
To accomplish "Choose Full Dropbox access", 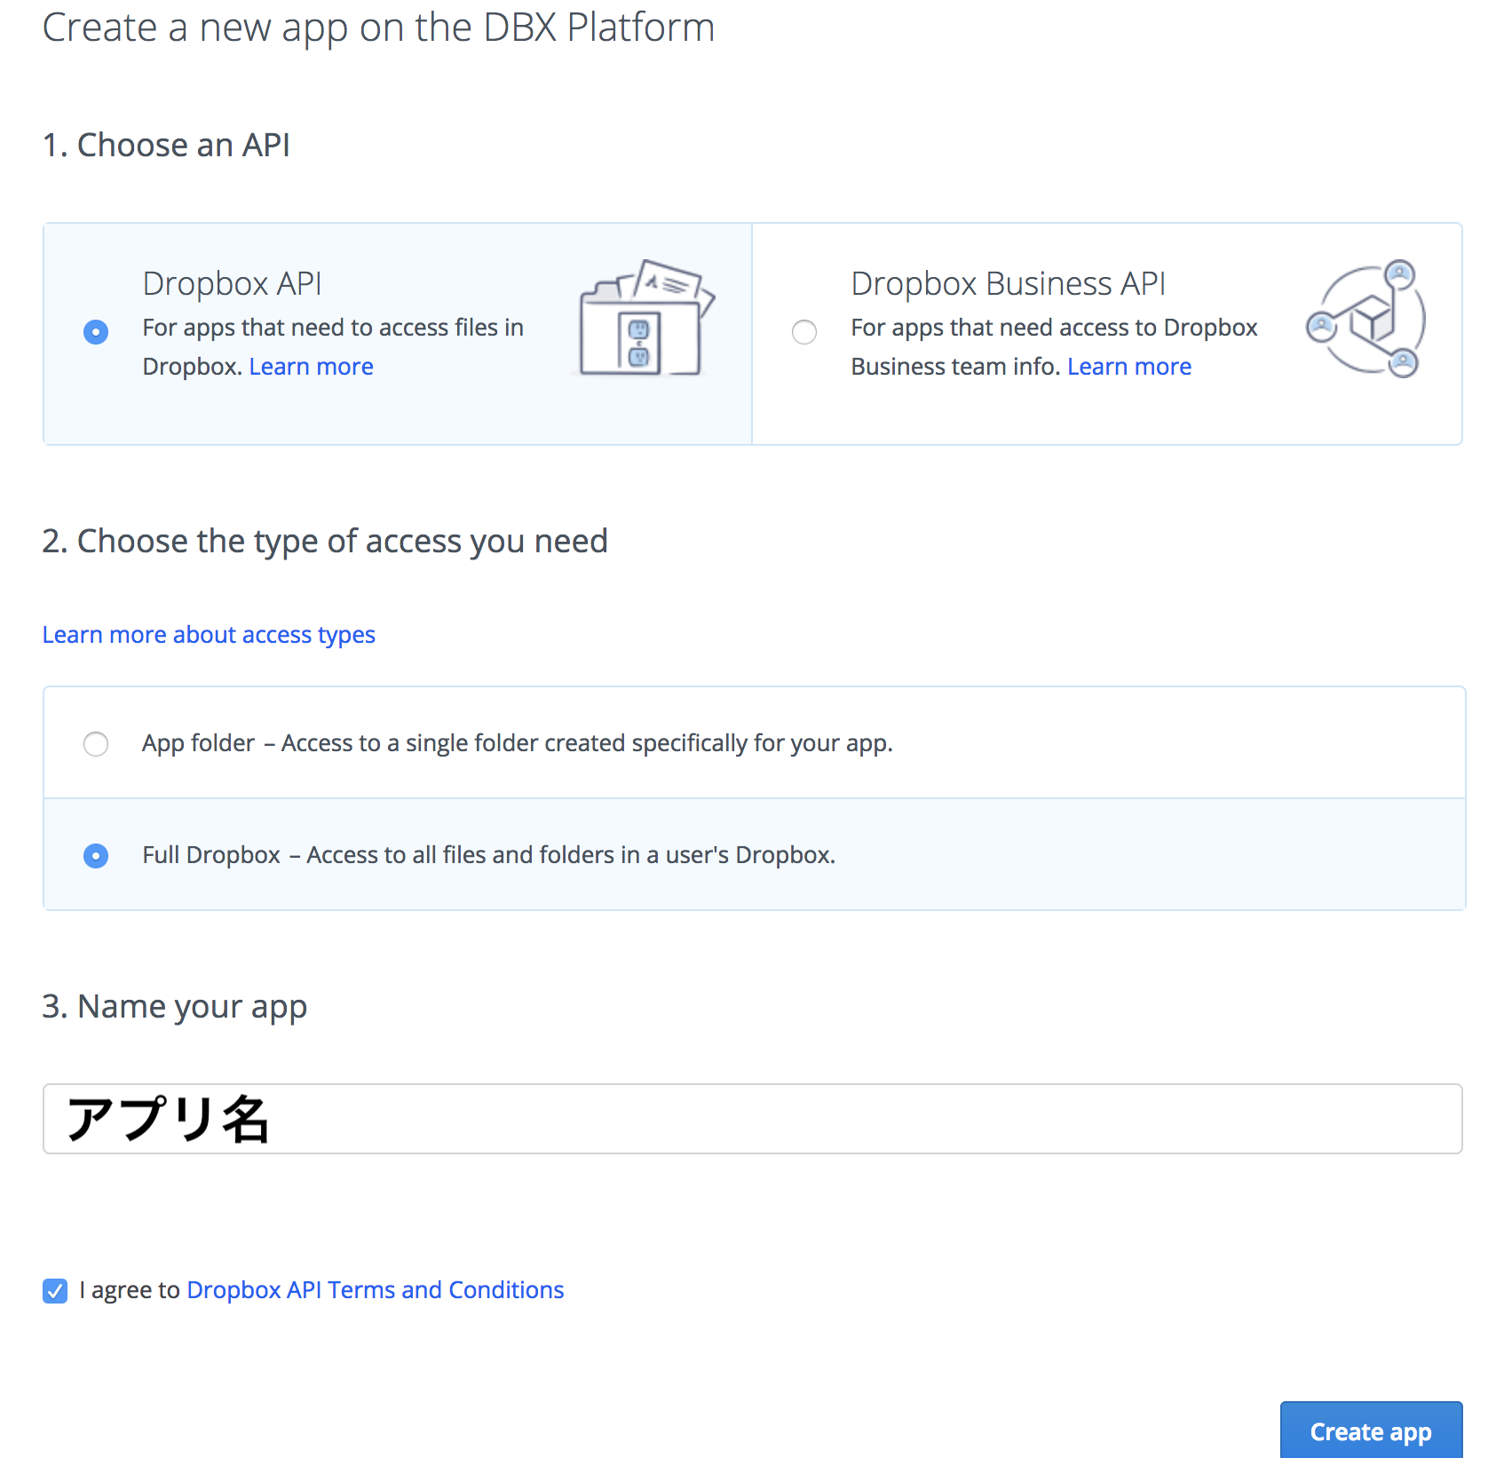I will click(95, 855).
